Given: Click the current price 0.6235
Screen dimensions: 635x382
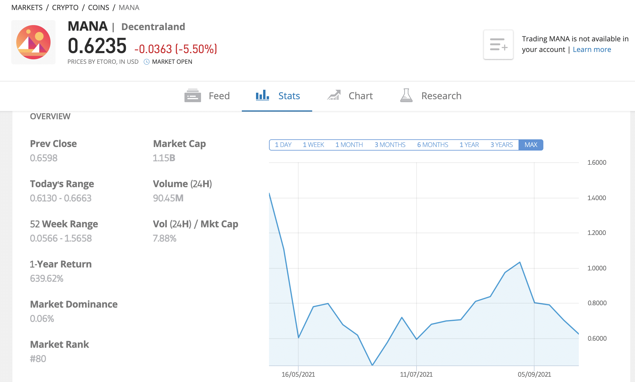Looking at the screenshot, I should [97, 46].
